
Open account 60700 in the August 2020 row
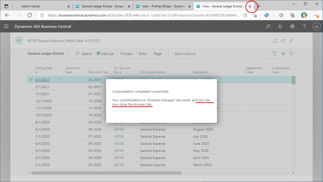point(119,129)
